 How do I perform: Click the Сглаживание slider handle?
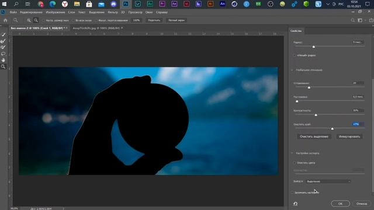pos(309,87)
